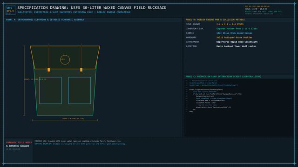Click the Panel B Roblox engine metrics header
The width and height of the screenshot is (298, 167).
(215, 19)
